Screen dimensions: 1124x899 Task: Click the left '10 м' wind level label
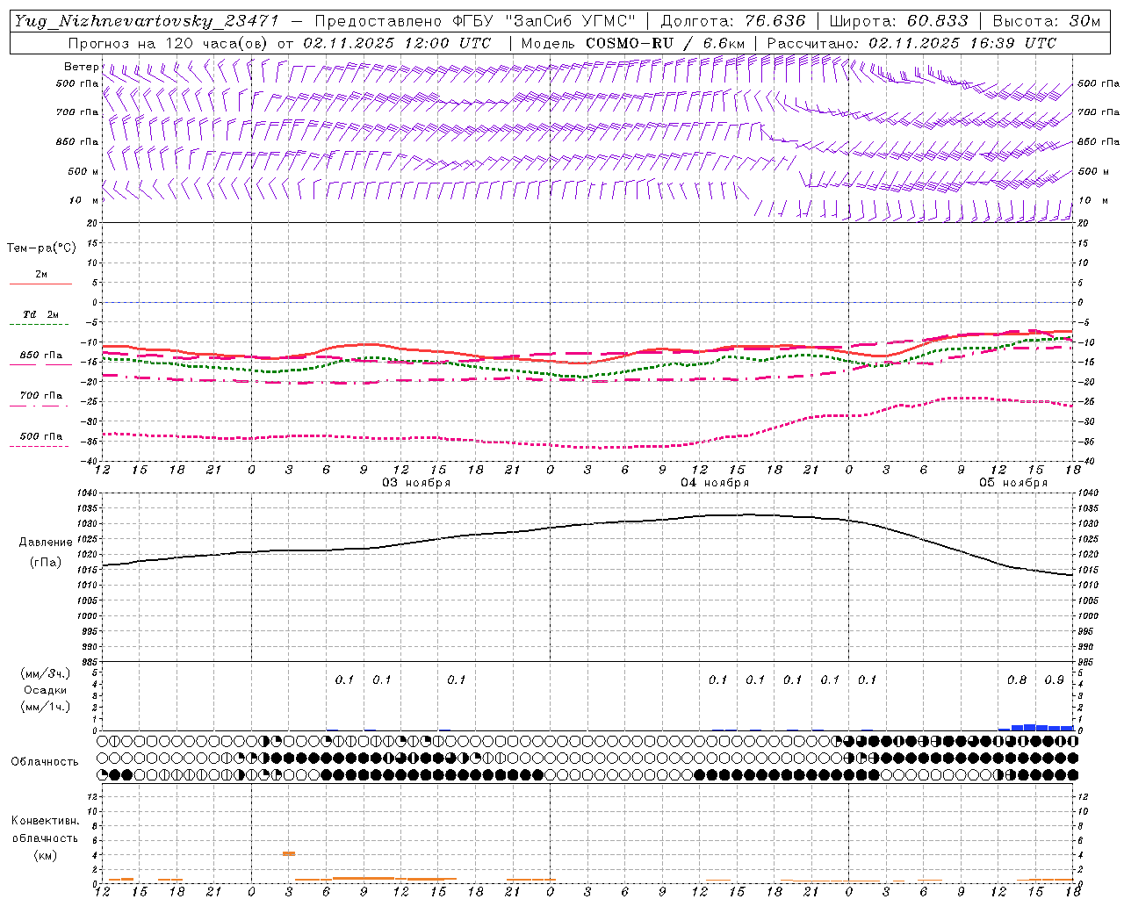pos(83,200)
